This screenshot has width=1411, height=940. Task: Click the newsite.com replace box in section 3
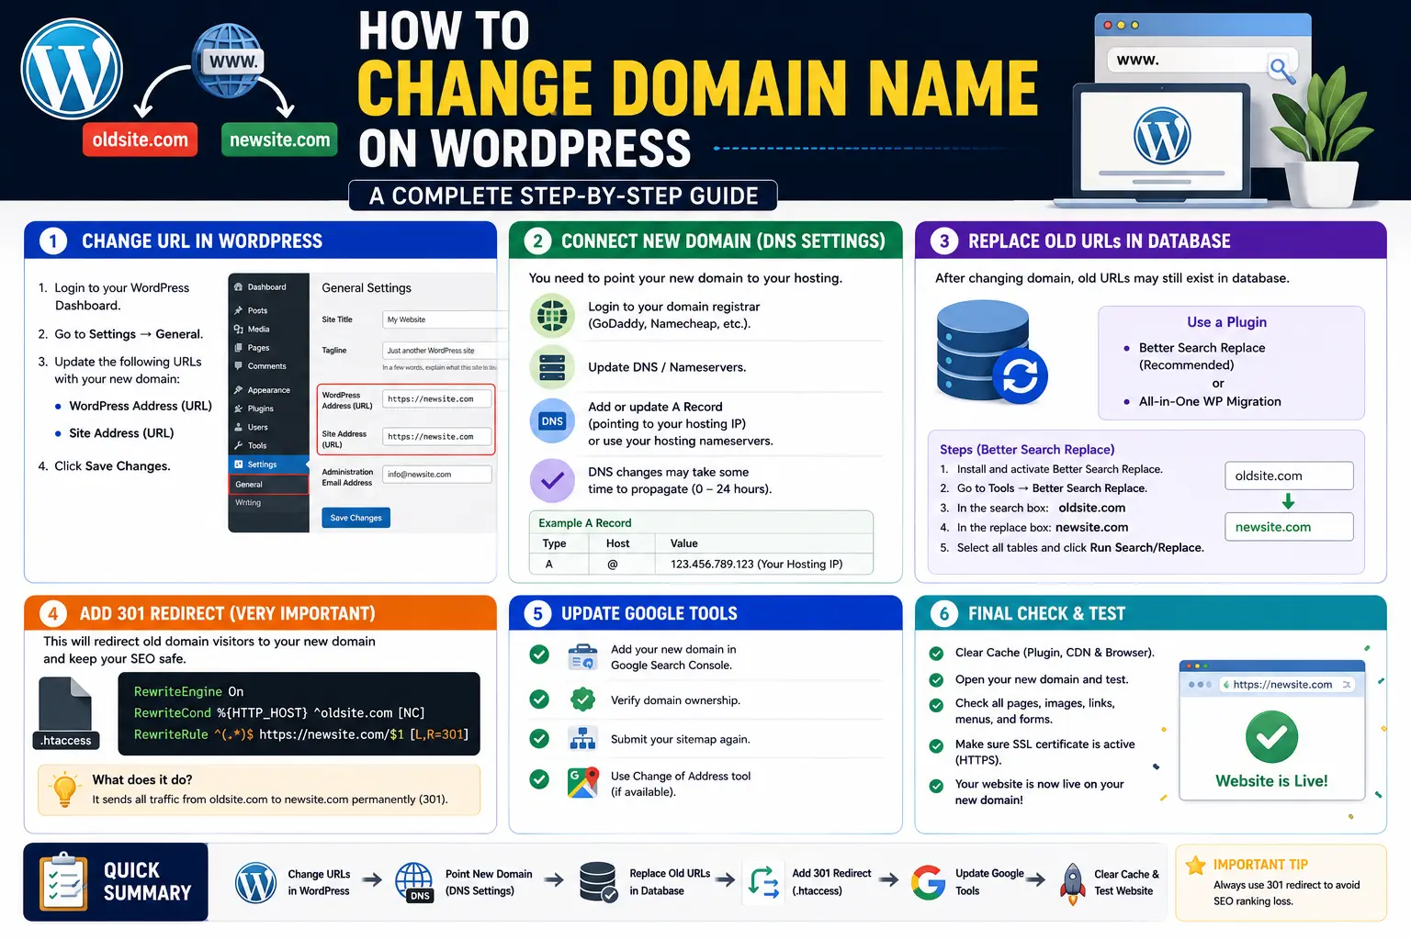tap(1289, 527)
